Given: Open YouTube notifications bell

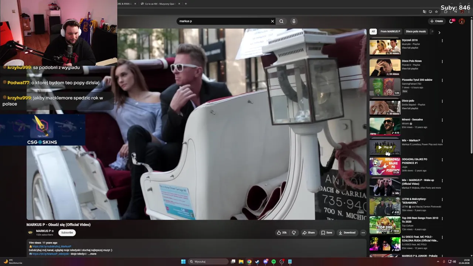Looking at the screenshot, I should (451, 21).
